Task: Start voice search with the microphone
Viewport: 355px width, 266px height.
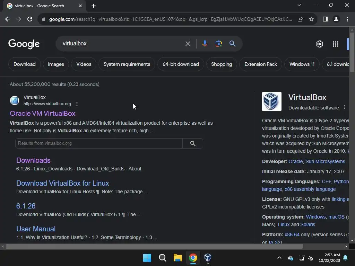Action: [205, 44]
